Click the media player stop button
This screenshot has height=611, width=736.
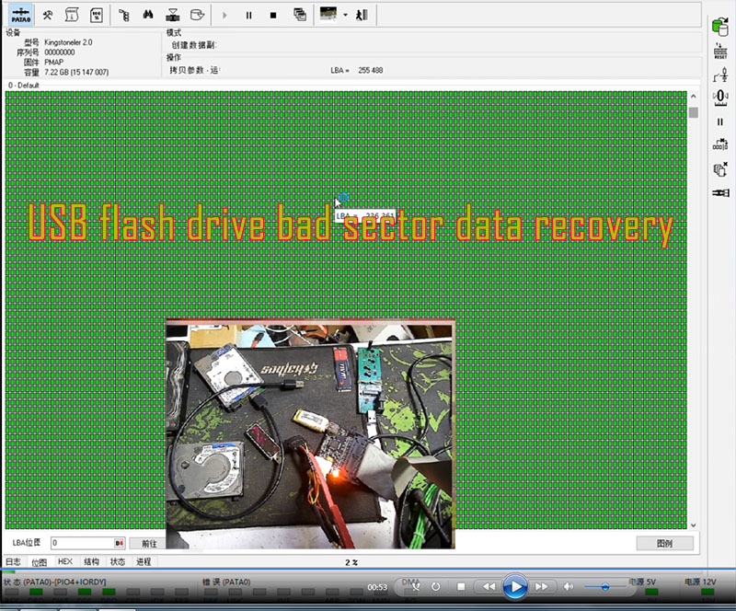pos(461,586)
